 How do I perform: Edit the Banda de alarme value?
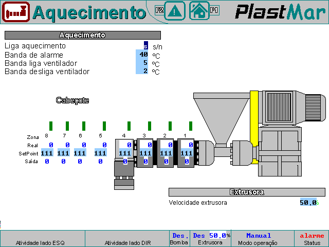click(142, 55)
